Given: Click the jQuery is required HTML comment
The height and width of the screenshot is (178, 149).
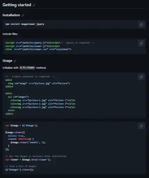Looking at the screenshot, I should [x=77, y=43].
